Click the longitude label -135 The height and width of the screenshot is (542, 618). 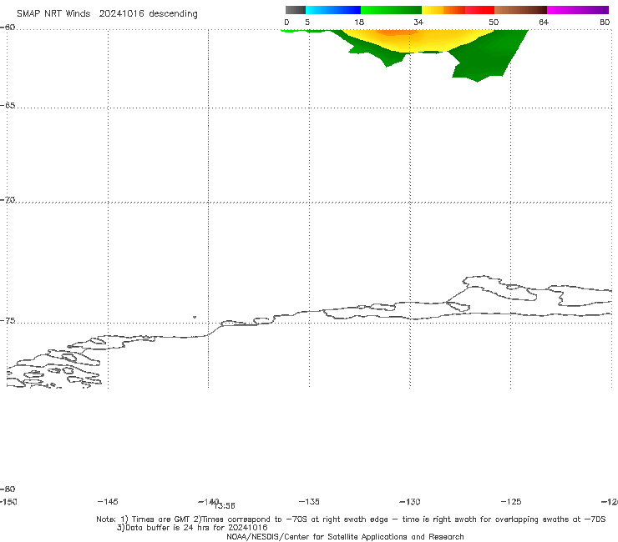[x=309, y=501]
